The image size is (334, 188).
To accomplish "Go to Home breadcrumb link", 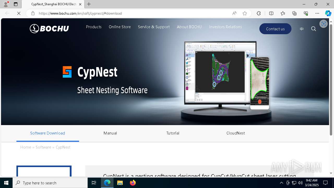I will tap(26, 147).
